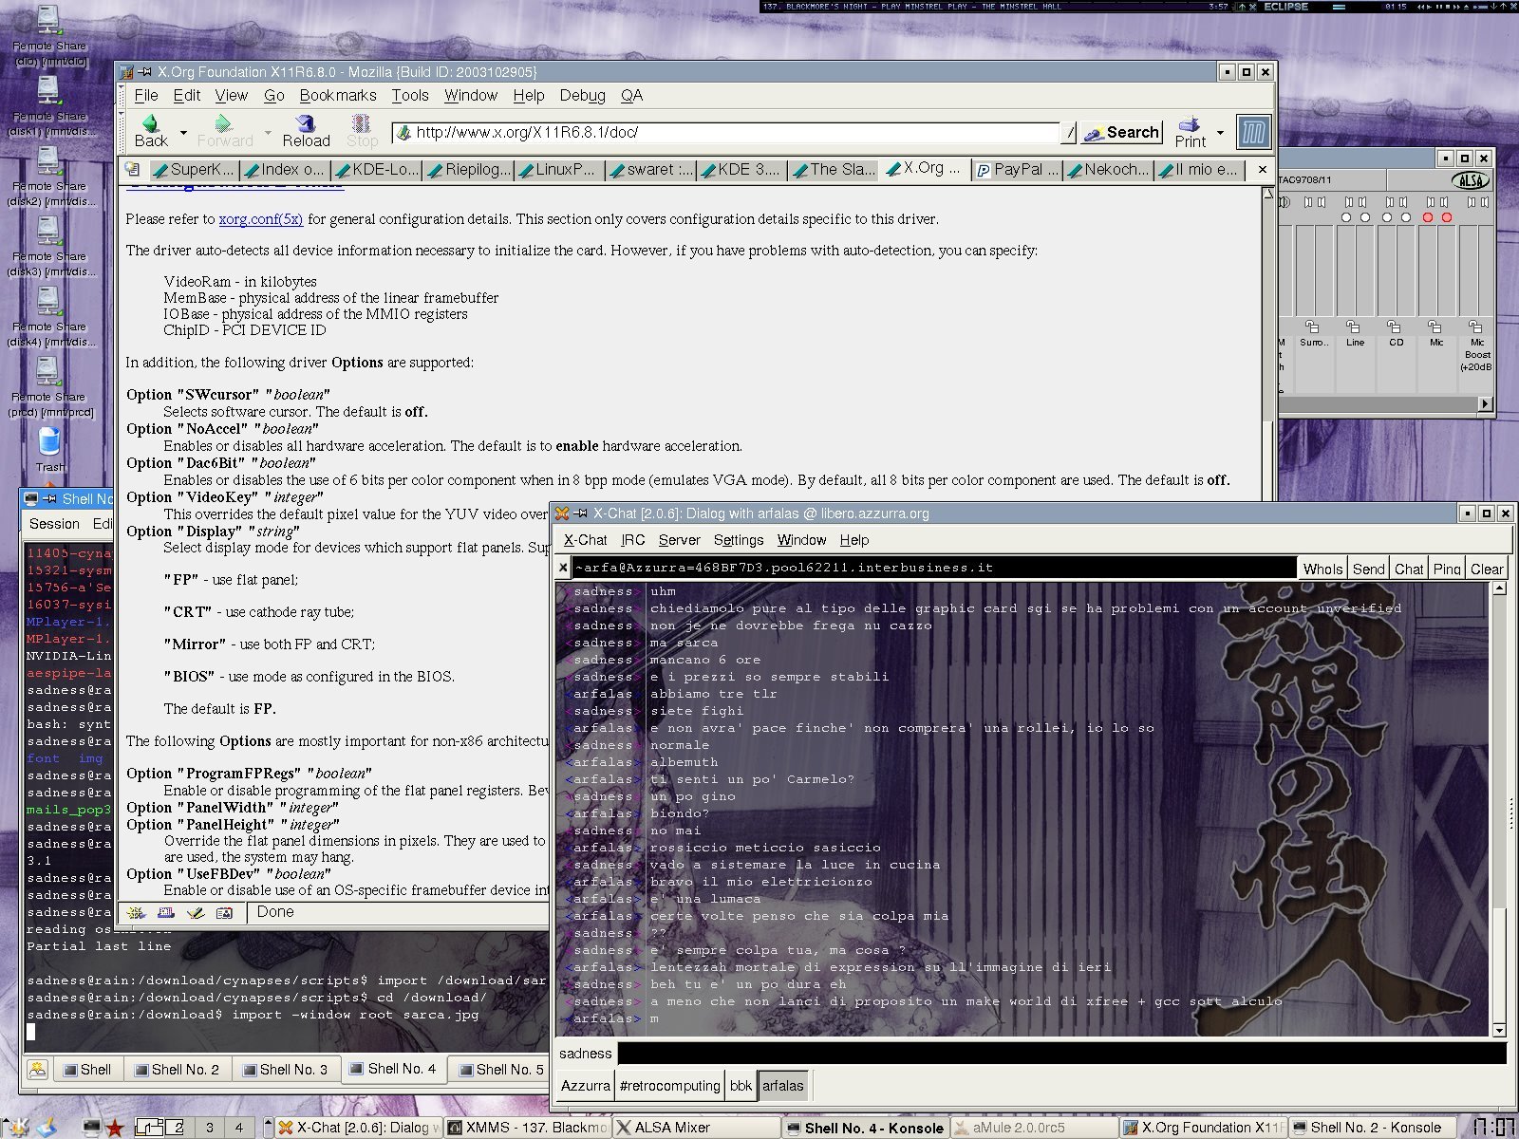The height and width of the screenshot is (1139, 1519).
Task: Click the Send button in X-Chat
Action: coord(1368,569)
